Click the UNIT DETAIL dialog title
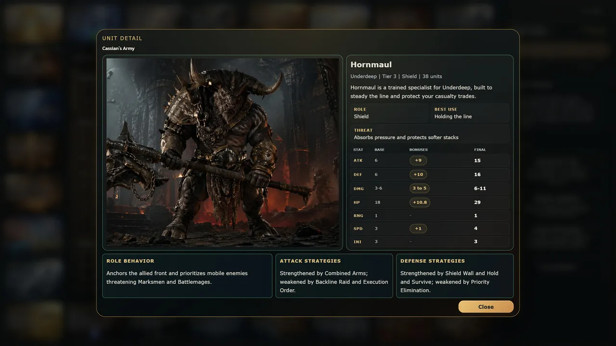Image resolution: width=616 pixels, height=346 pixels. pos(122,38)
